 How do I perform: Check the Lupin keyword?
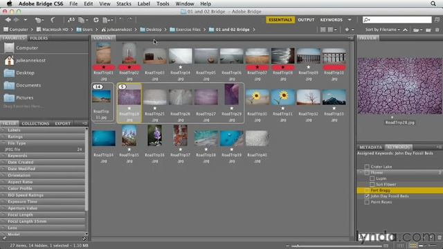click(x=372, y=178)
